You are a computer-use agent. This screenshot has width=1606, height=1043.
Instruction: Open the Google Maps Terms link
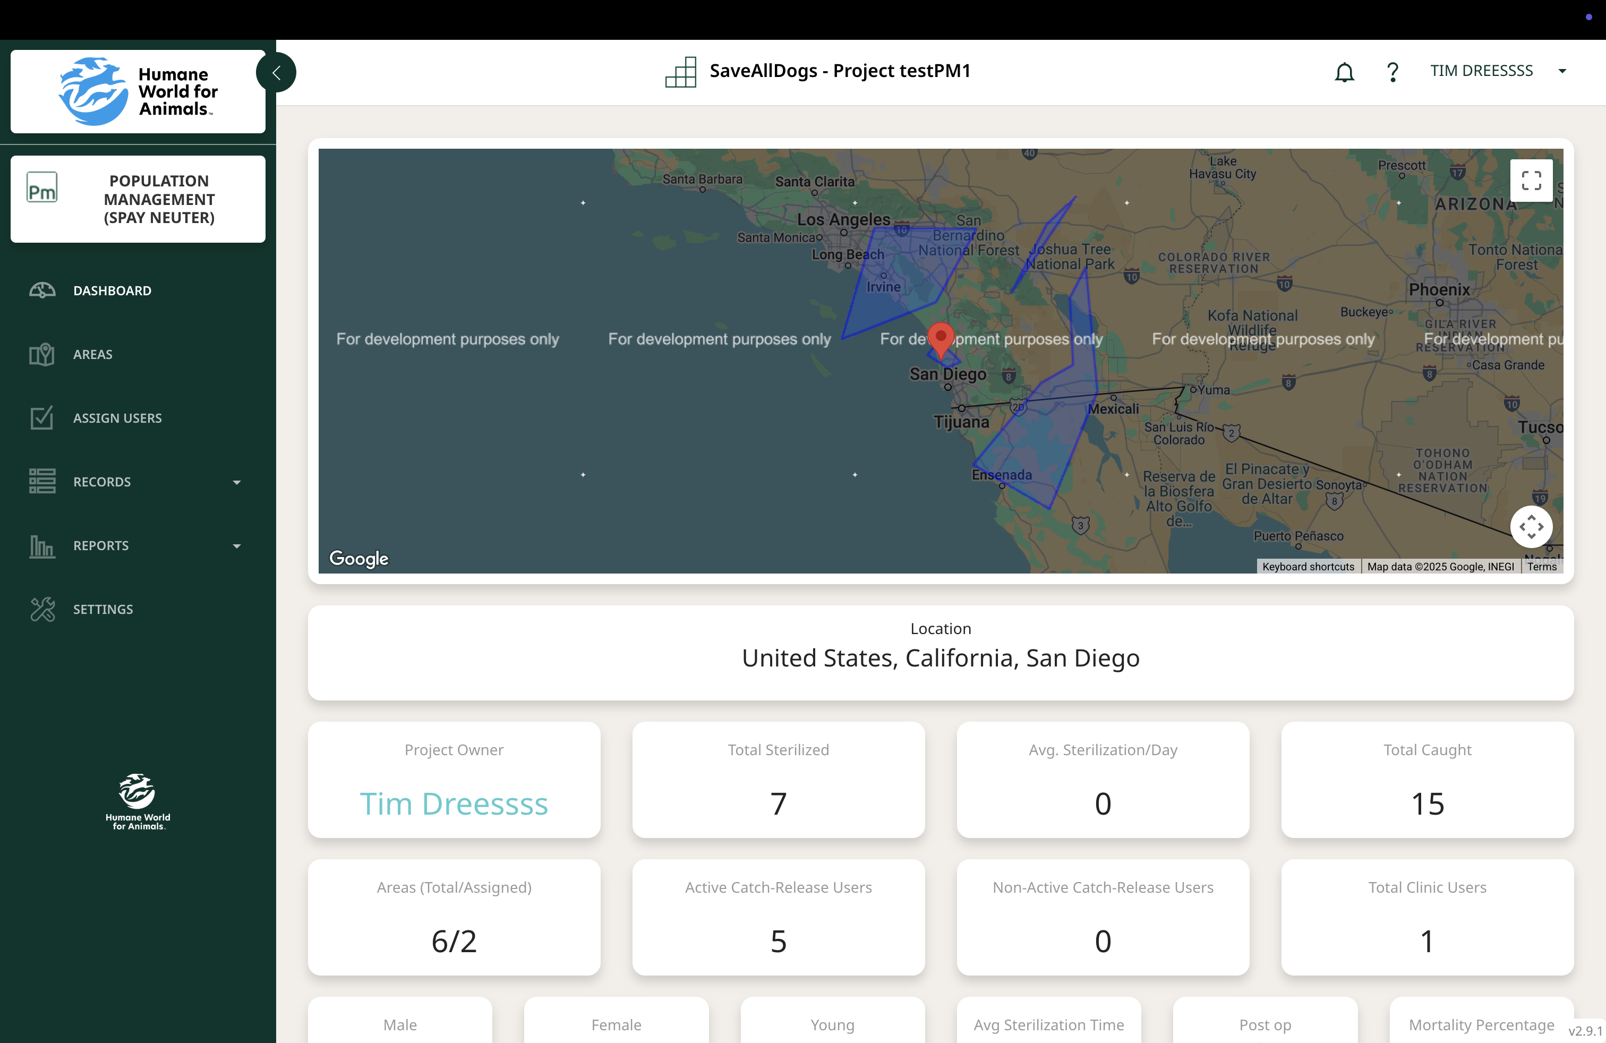coord(1542,566)
